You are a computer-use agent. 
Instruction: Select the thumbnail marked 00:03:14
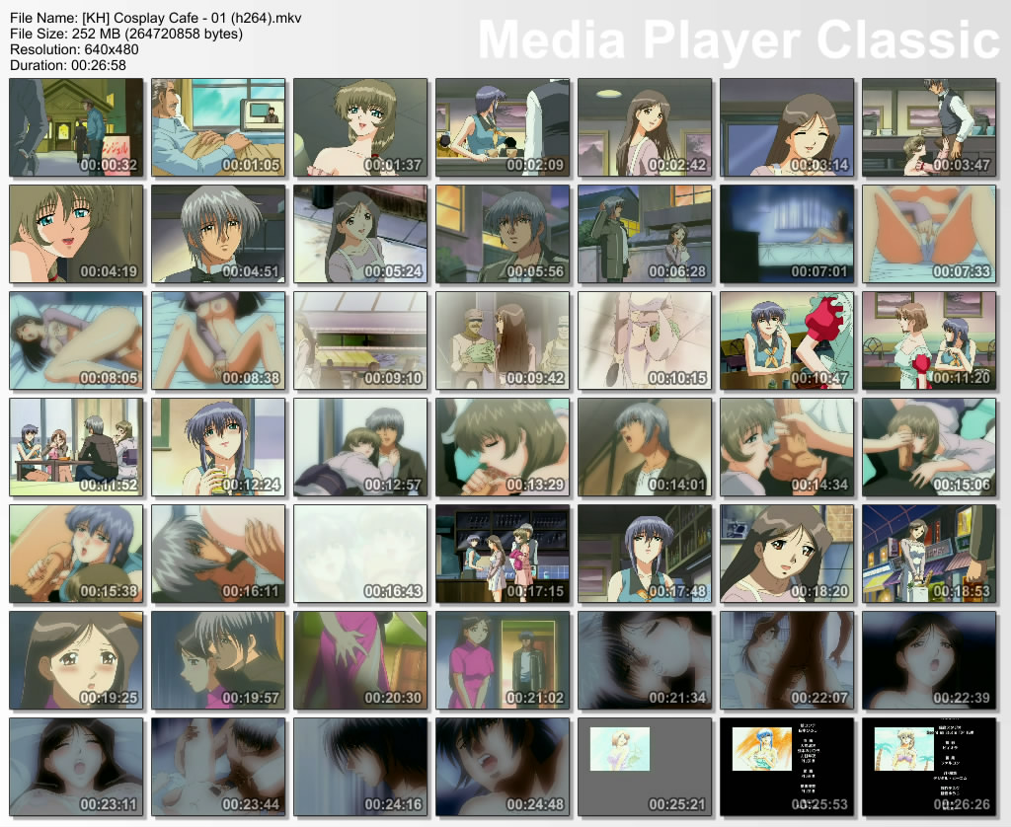pyautogui.click(x=787, y=127)
